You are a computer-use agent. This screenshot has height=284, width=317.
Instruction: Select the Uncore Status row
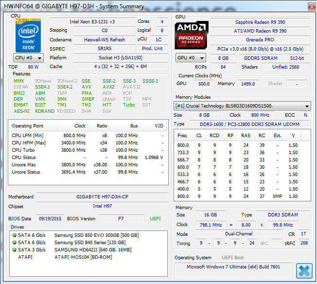pos(88,172)
